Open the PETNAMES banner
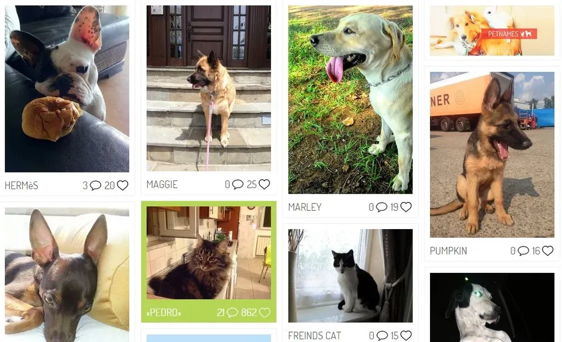Image resolution: width=562 pixels, height=342 pixels. [x=492, y=30]
